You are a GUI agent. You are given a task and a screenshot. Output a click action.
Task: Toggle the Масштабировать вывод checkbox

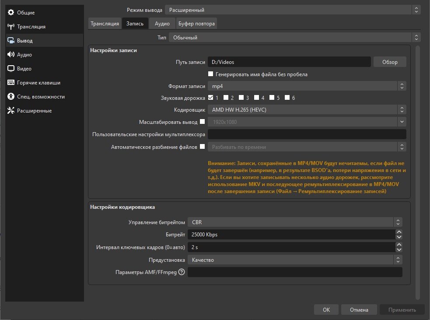point(202,122)
